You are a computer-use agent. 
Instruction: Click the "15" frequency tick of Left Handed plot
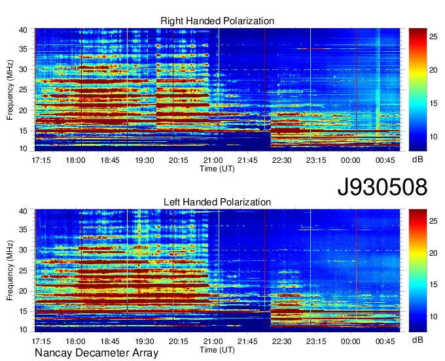pos(23,312)
